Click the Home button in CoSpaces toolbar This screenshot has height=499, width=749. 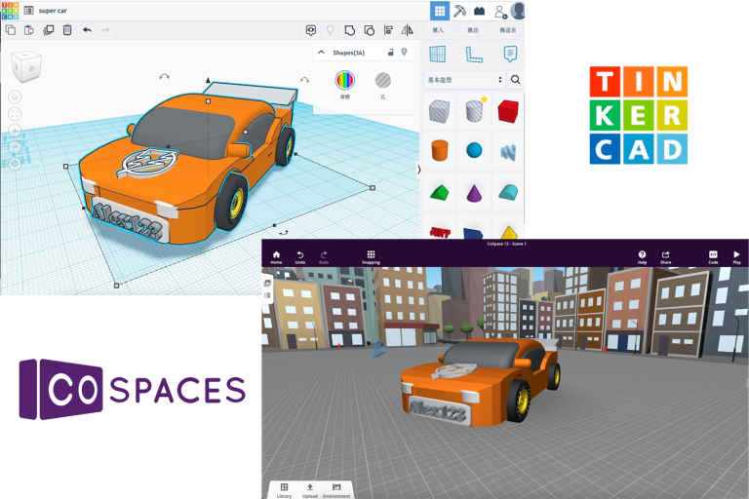[x=276, y=257]
